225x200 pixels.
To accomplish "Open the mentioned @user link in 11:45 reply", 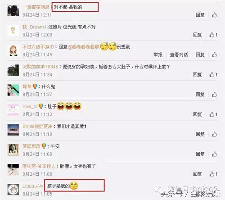I will [x=84, y=47].
